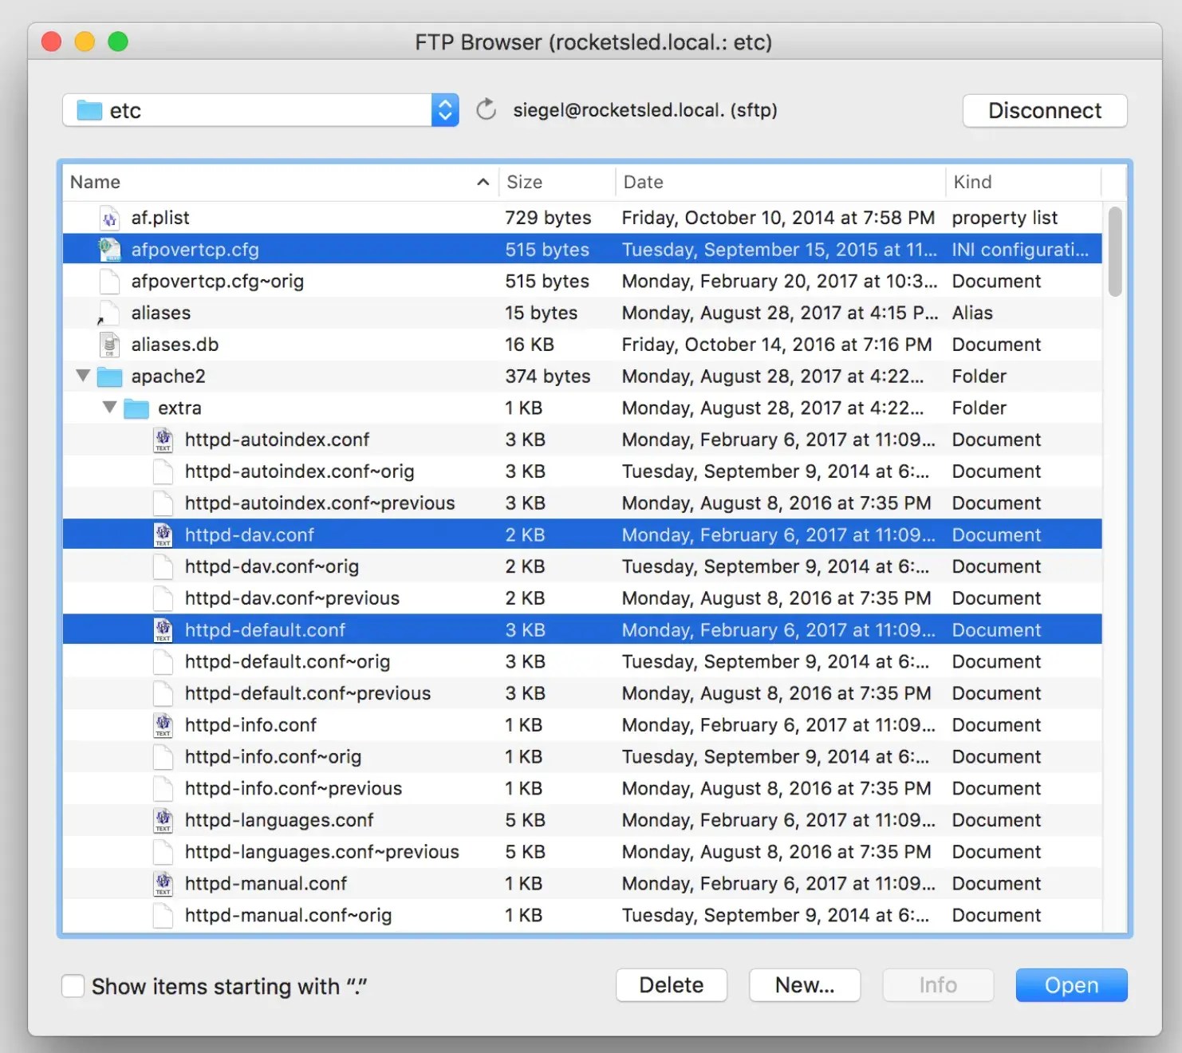This screenshot has height=1053, width=1182.
Task: Collapse the apache2 folder disclosure triangle
Action: coord(82,376)
